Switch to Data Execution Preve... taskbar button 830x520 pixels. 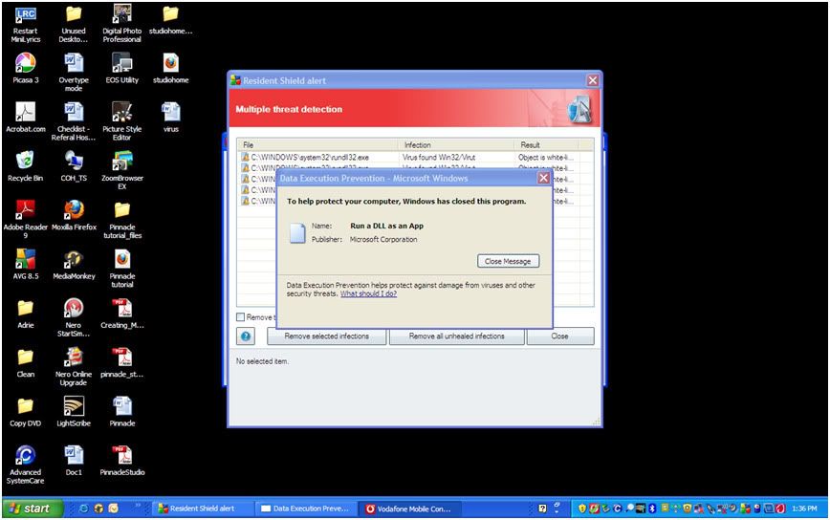tap(306, 509)
